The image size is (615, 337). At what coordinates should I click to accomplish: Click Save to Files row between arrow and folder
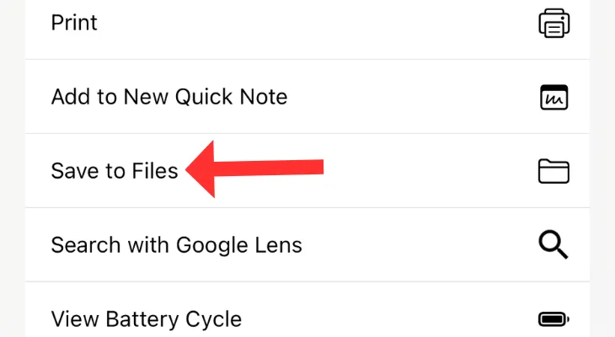[430, 171]
